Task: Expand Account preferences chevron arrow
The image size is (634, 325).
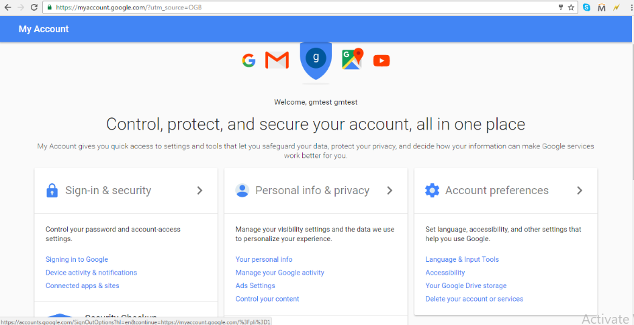Action: coord(580,191)
